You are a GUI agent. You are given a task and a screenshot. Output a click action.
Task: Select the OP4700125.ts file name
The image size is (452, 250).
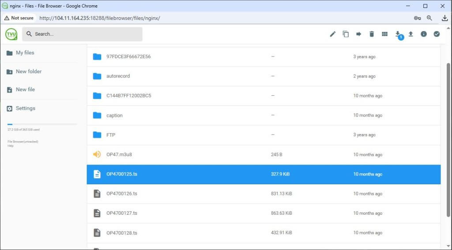pyautogui.click(x=122, y=174)
